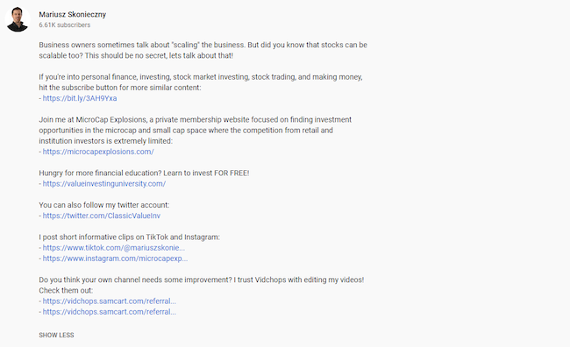Click the Mariusz Skonieczny channel name
The width and height of the screenshot is (570, 347).
point(72,15)
